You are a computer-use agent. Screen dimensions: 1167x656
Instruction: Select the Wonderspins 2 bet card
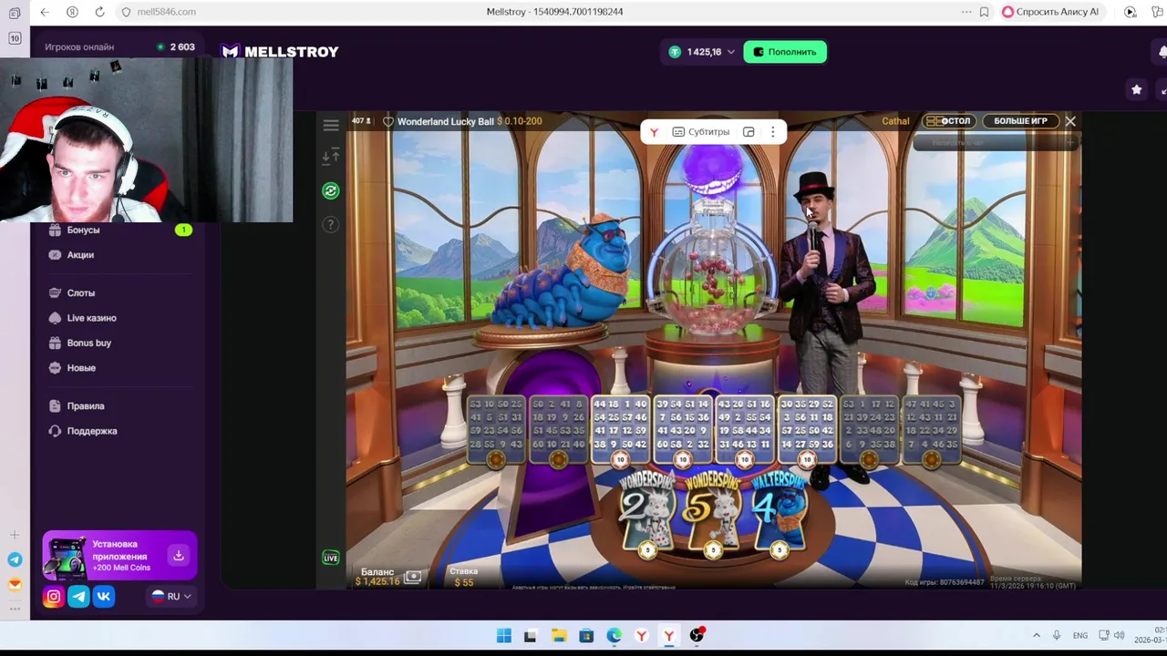point(647,512)
